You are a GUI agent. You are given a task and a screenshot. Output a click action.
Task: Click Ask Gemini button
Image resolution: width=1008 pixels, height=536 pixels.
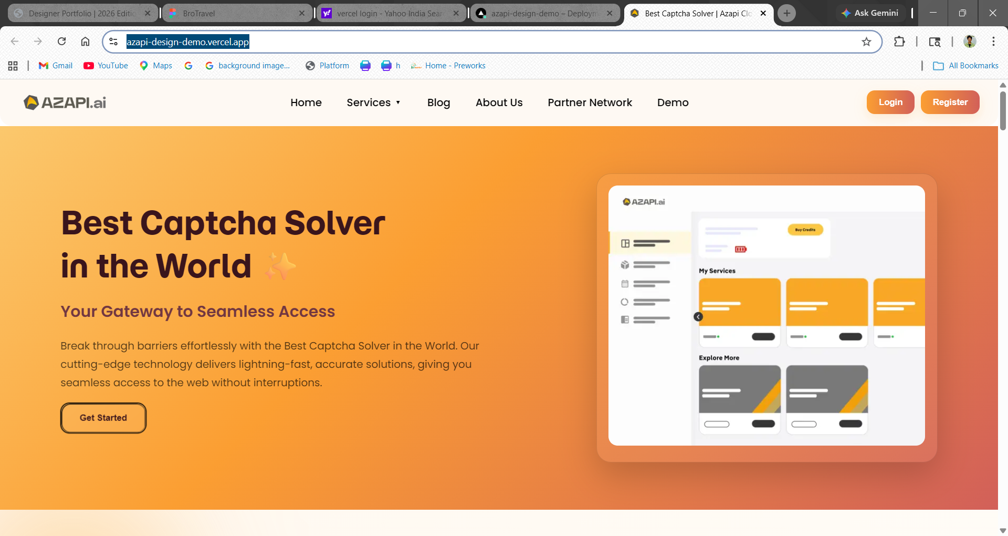870,13
